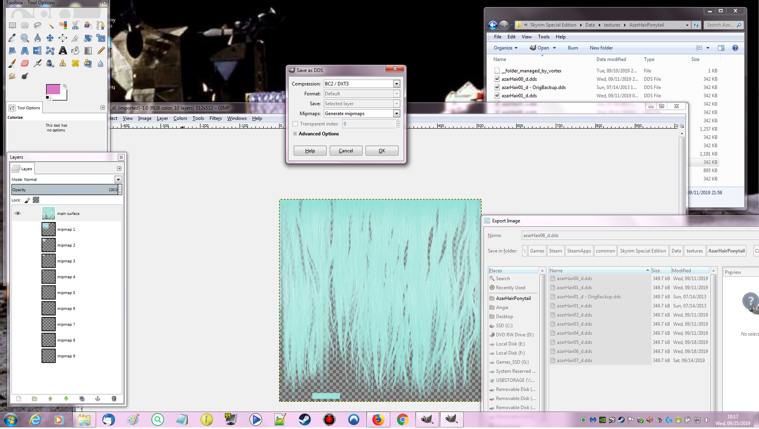Open the Mipmaps Generate mipmaps dropdown
This screenshot has width=759, height=429.
click(396, 114)
